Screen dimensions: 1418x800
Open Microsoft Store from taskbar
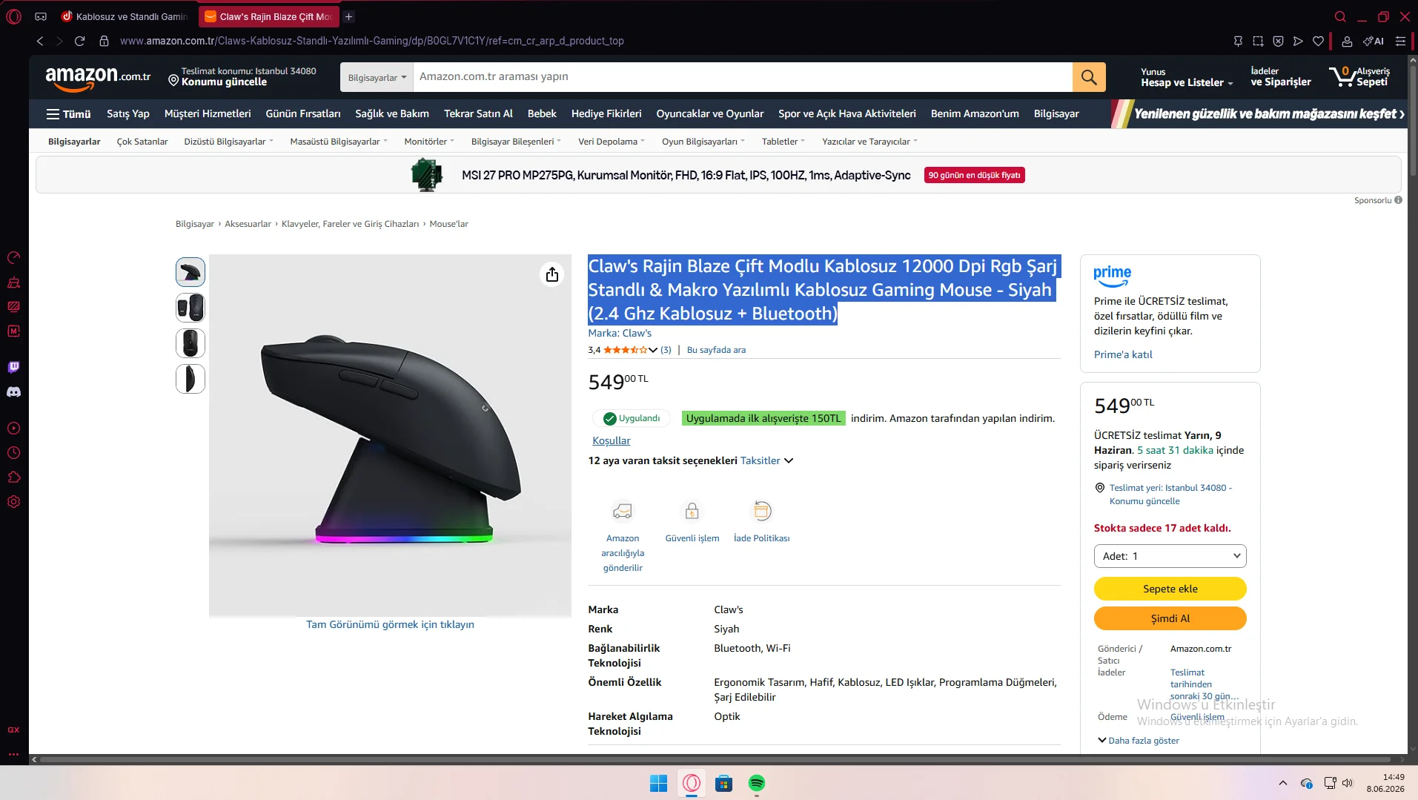tap(723, 783)
